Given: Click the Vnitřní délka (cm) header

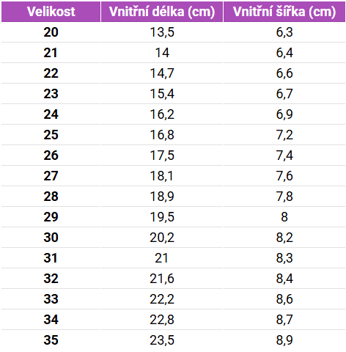Looking at the screenshot, I should click(x=162, y=12).
